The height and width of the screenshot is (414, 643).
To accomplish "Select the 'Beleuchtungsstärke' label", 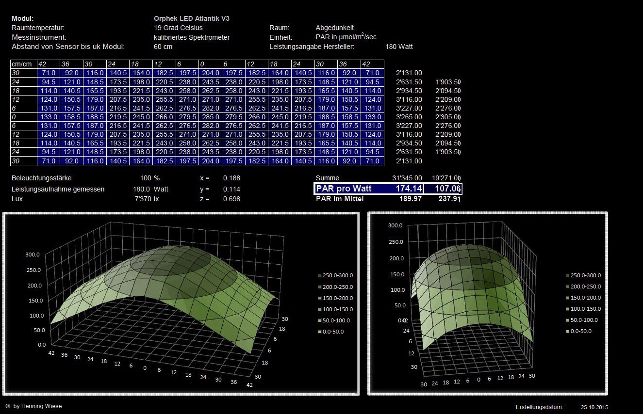I will tap(41, 178).
